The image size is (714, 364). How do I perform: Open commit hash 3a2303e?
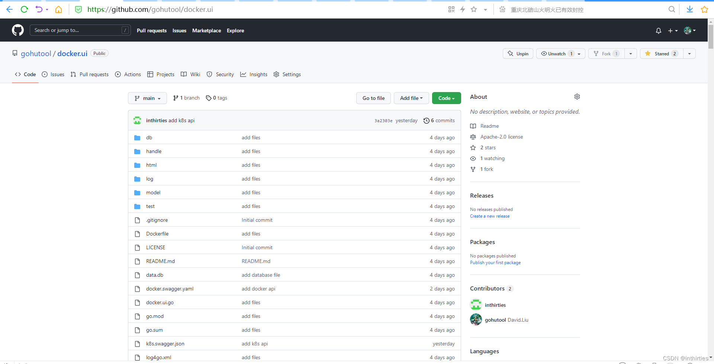(x=383, y=121)
